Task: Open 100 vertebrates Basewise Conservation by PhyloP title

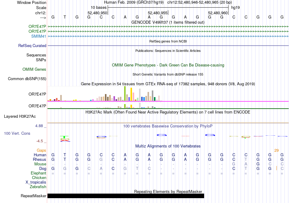Action: (x=168, y=126)
